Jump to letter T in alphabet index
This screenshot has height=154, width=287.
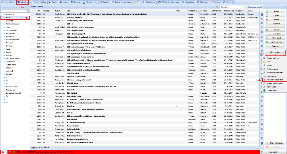click(262, 110)
